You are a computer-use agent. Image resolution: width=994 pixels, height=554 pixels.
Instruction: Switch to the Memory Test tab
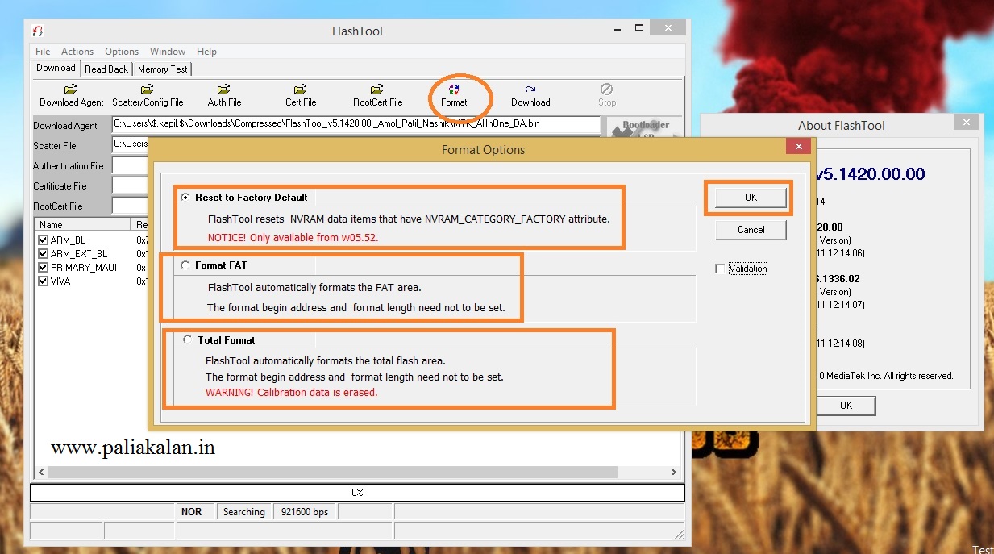pyautogui.click(x=163, y=69)
